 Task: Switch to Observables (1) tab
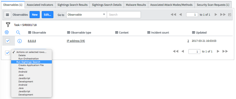coord(13,5)
